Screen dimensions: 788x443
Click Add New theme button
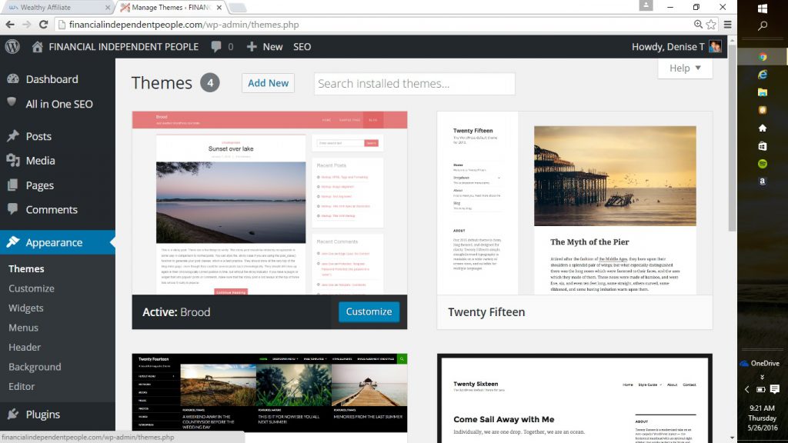268,83
